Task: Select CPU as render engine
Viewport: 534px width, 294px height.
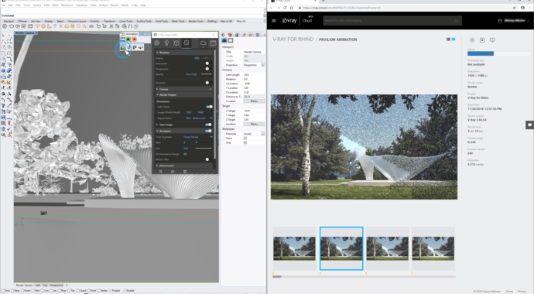Action: 197,58
